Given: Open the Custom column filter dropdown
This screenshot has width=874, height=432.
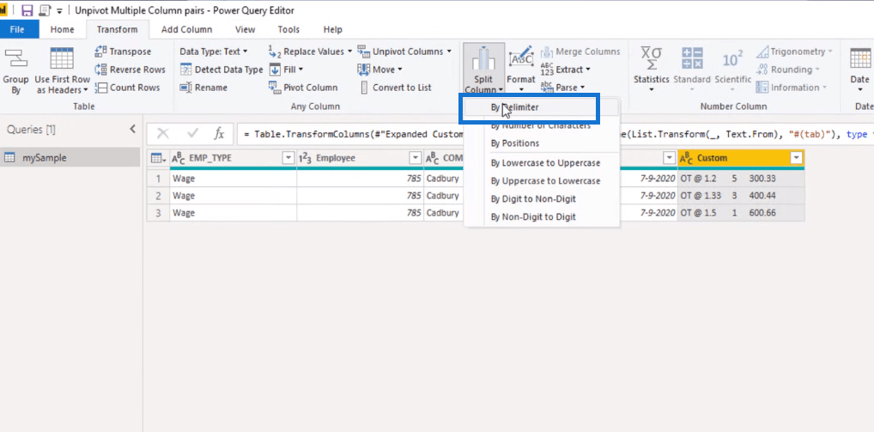Looking at the screenshot, I should [x=797, y=158].
